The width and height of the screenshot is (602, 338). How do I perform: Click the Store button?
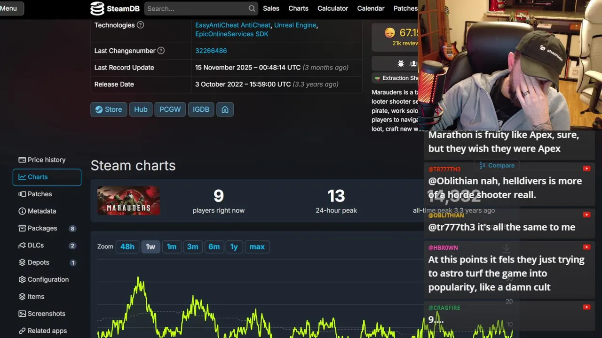(109, 109)
